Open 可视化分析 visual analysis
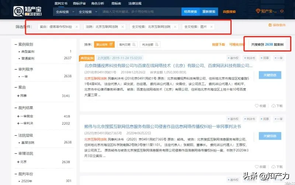This screenshot has height=185, width=295. tap(237, 45)
